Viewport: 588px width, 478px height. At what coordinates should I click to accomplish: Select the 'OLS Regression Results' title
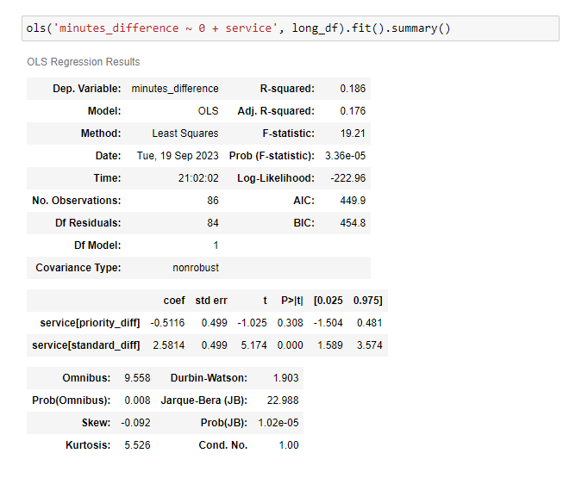point(84,62)
